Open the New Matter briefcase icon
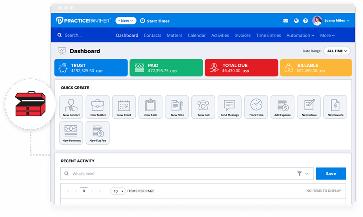The image size is (363, 217). point(98,107)
